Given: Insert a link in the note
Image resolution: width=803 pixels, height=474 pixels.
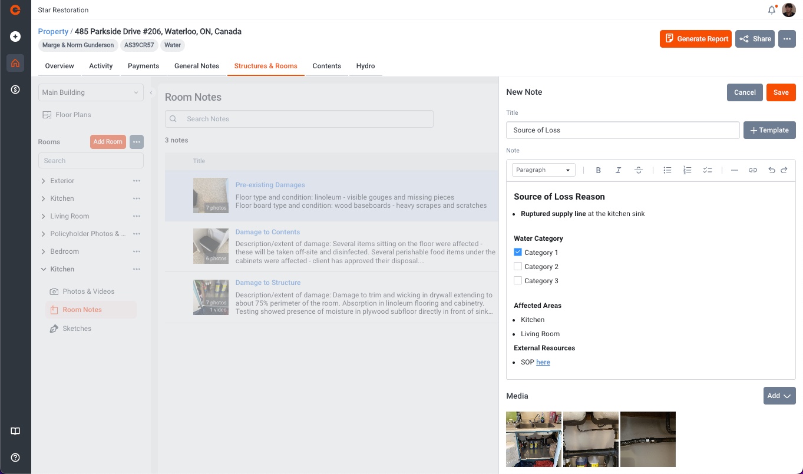Looking at the screenshot, I should tap(752, 170).
